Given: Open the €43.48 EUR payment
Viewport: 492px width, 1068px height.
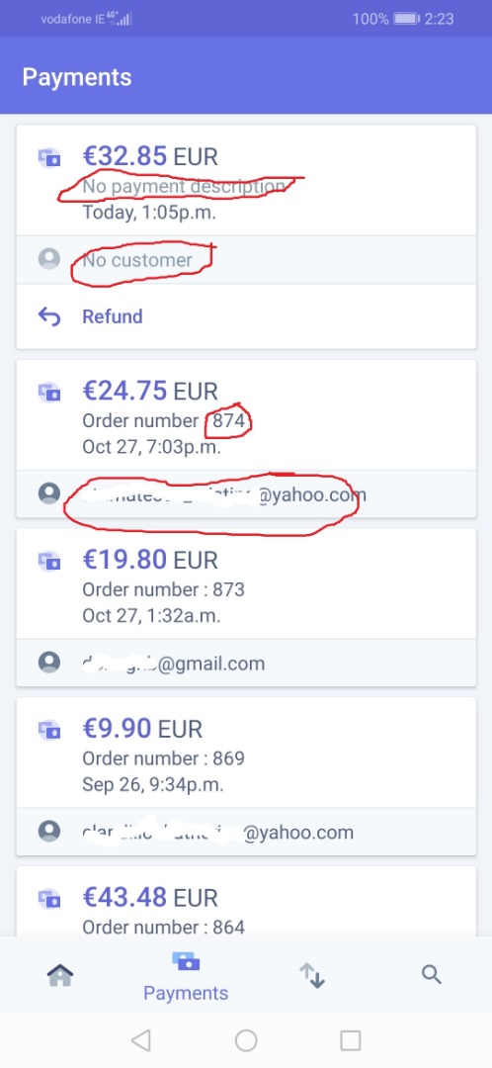Looking at the screenshot, I should (x=246, y=901).
